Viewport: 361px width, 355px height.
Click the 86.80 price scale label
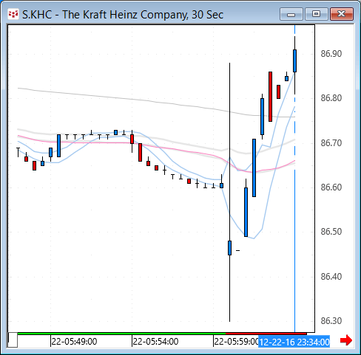(331, 98)
